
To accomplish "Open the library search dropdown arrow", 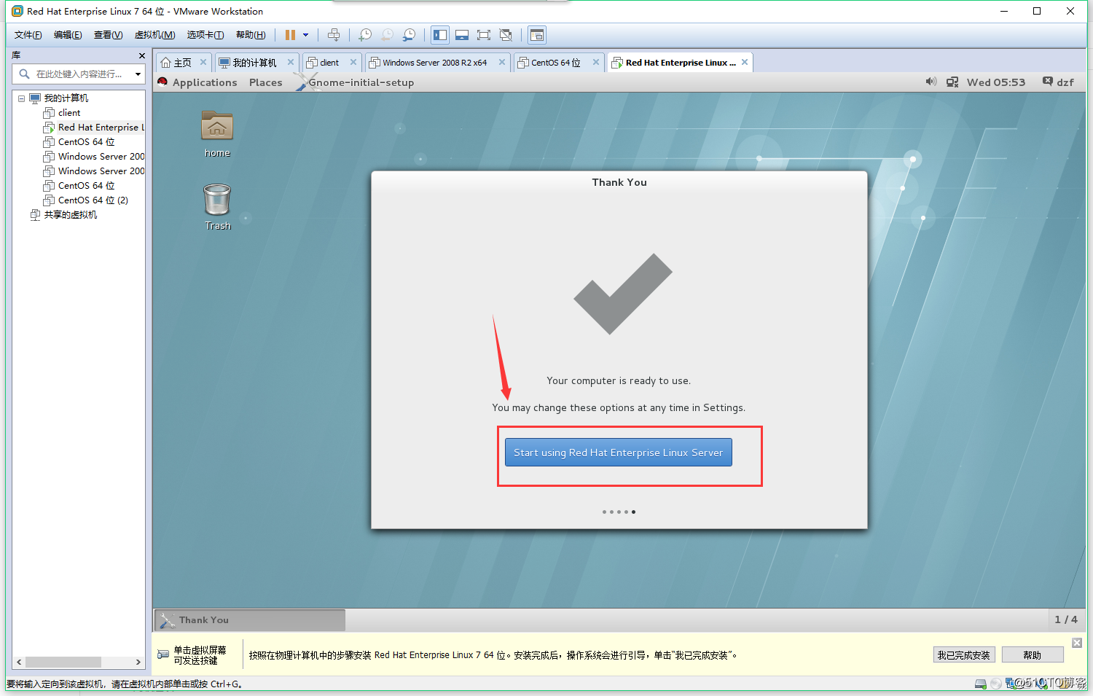I will point(138,74).
